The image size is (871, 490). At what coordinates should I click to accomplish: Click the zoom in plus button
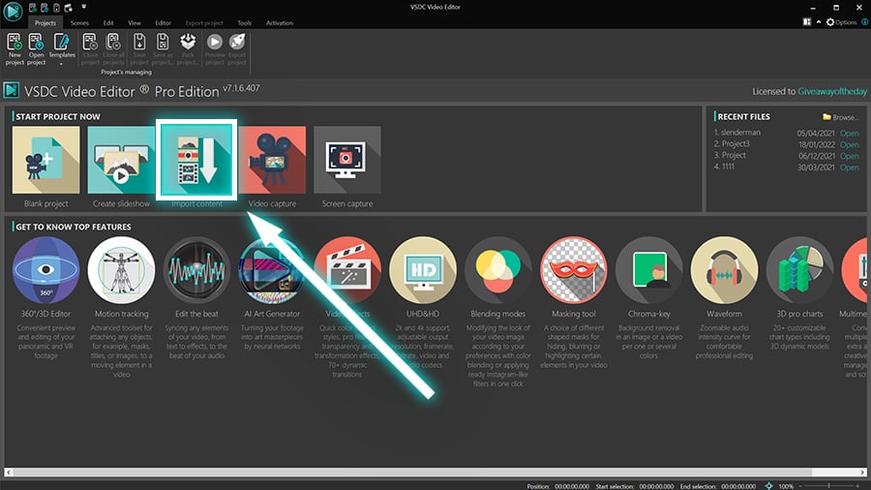(x=857, y=486)
